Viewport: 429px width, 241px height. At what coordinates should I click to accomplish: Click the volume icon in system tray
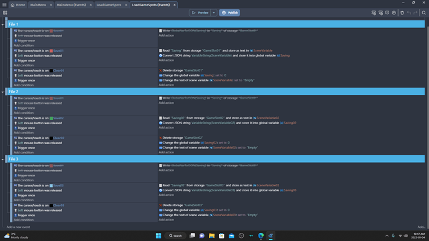[x=406, y=235]
